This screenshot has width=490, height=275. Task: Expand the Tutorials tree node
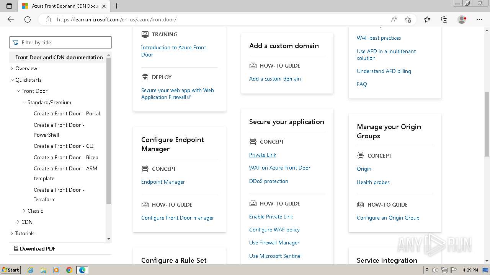[x=12, y=233]
